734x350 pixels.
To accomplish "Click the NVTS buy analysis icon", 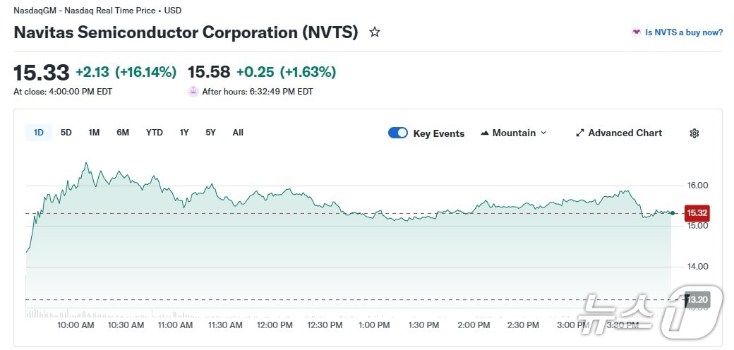I will tap(636, 32).
